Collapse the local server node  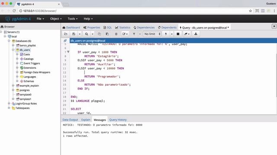5,36
